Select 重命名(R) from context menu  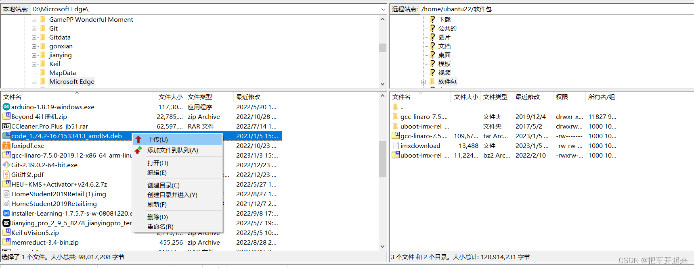tap(178, 226)
